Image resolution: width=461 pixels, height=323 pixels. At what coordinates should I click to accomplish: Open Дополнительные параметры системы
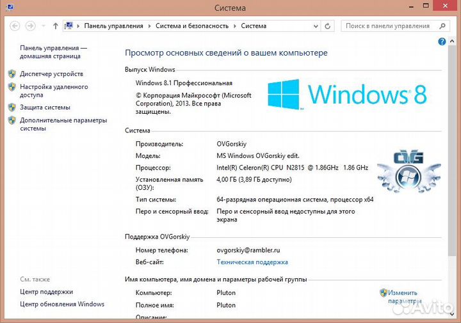pyautogui.click(x=63, y=124)
